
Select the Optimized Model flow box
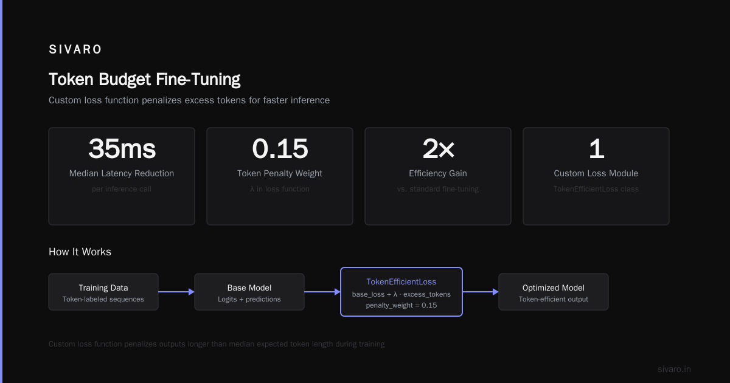554,292
